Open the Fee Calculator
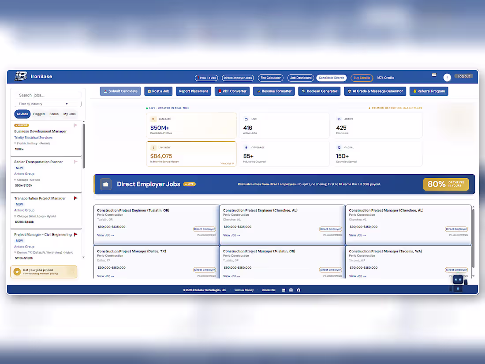This screenshot has height=364, width=485. click(x=270, y=78)
